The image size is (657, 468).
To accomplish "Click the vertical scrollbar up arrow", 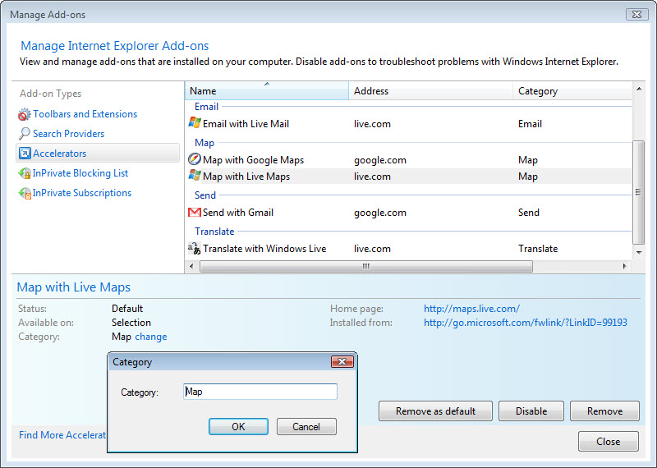I will click(x=639, y=89).
